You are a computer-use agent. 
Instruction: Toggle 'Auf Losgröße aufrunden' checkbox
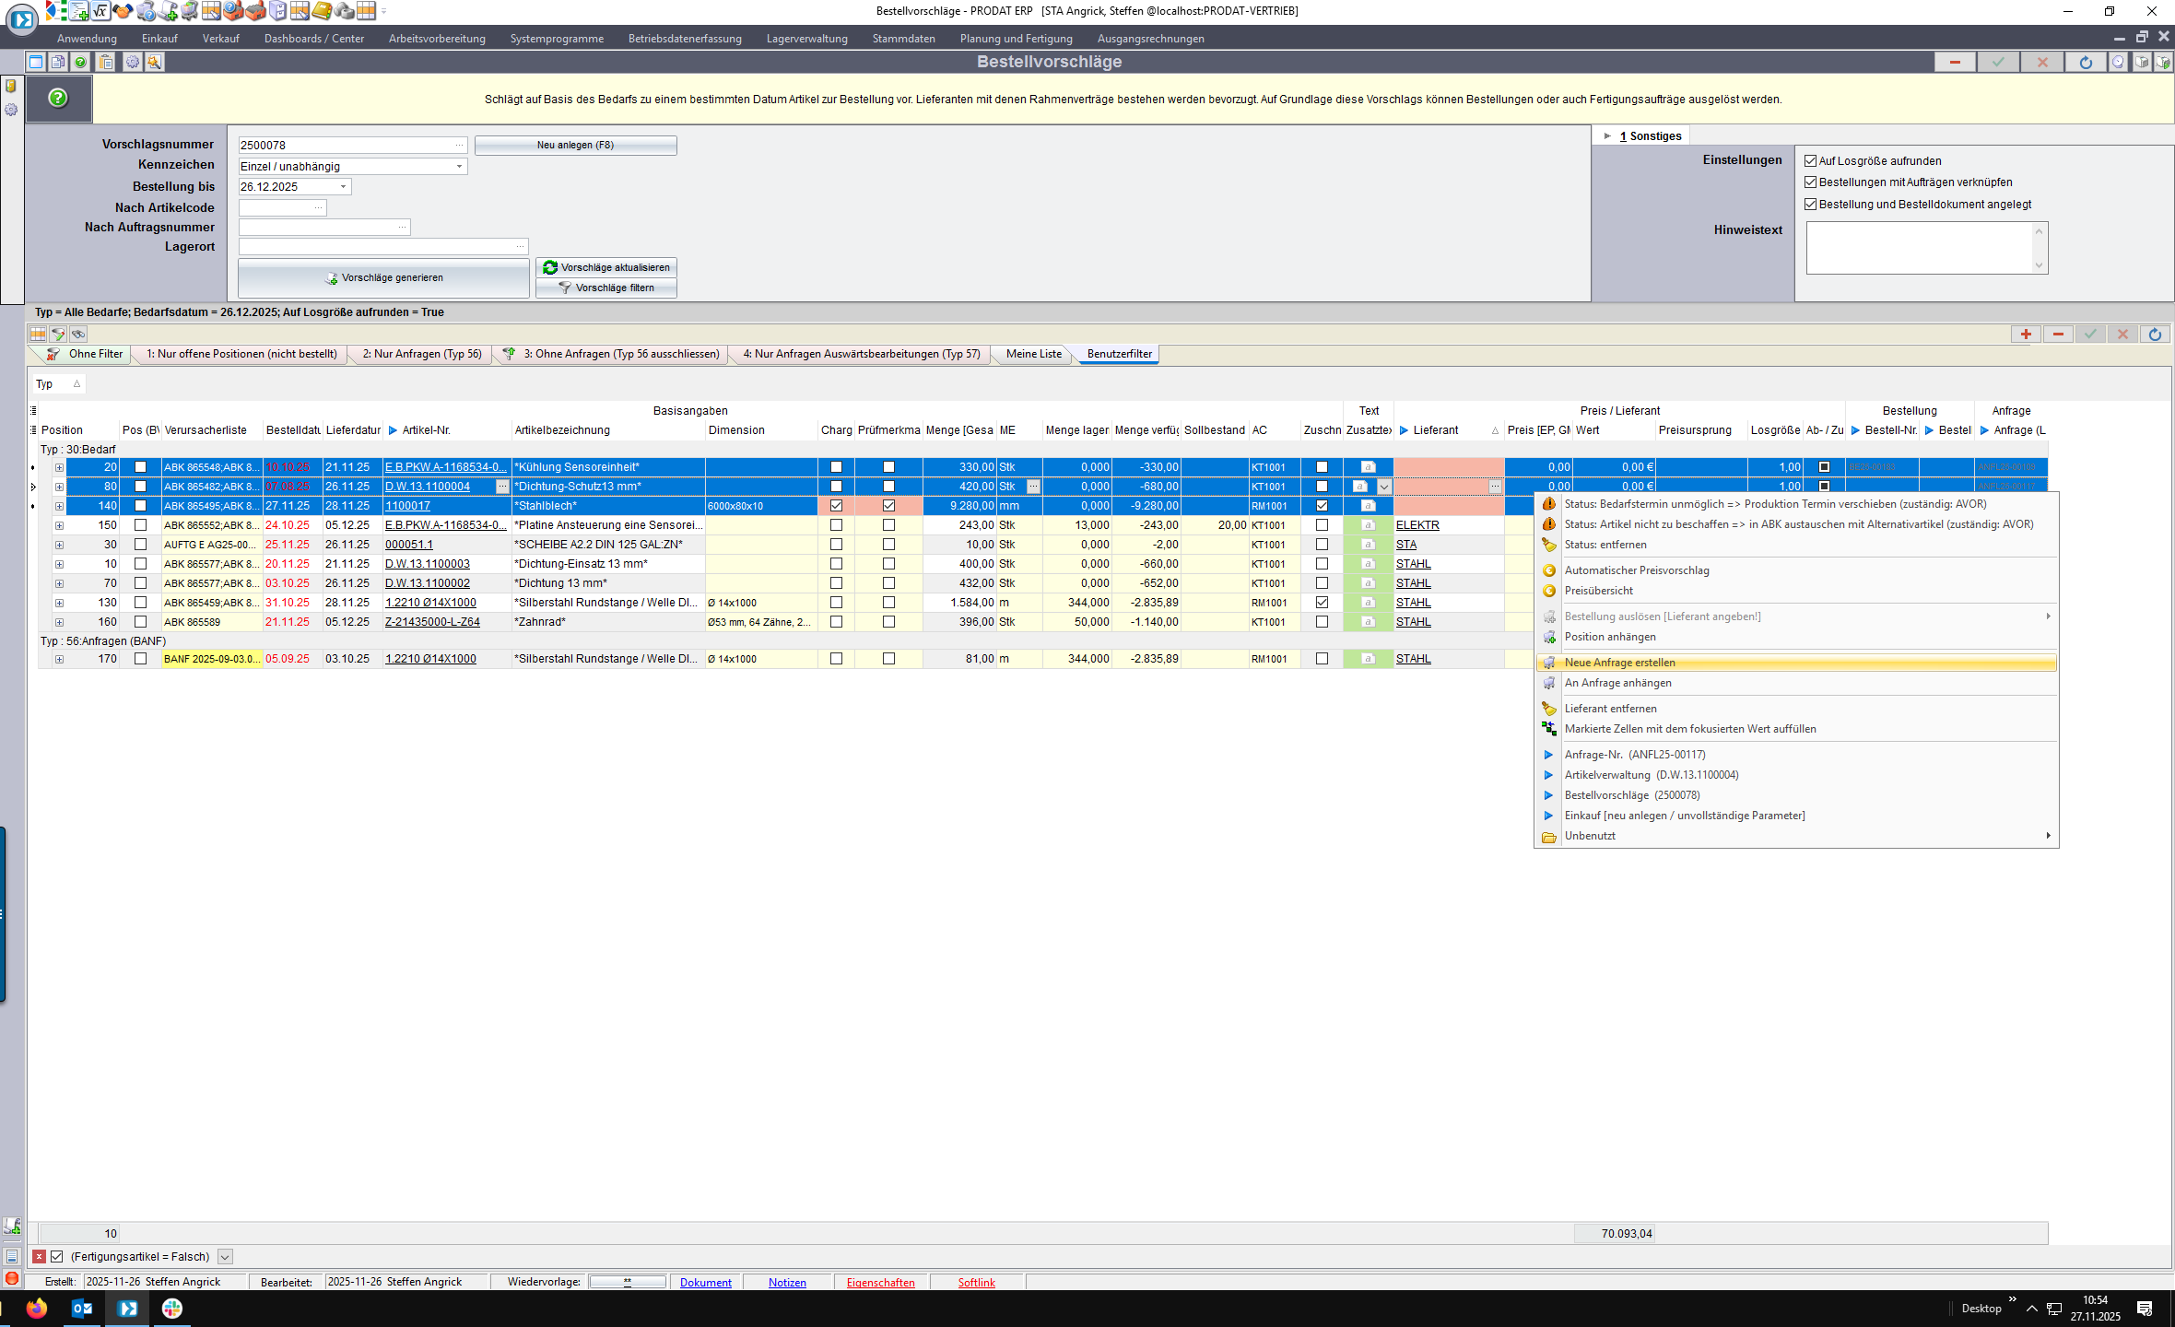coord(1810,160)
